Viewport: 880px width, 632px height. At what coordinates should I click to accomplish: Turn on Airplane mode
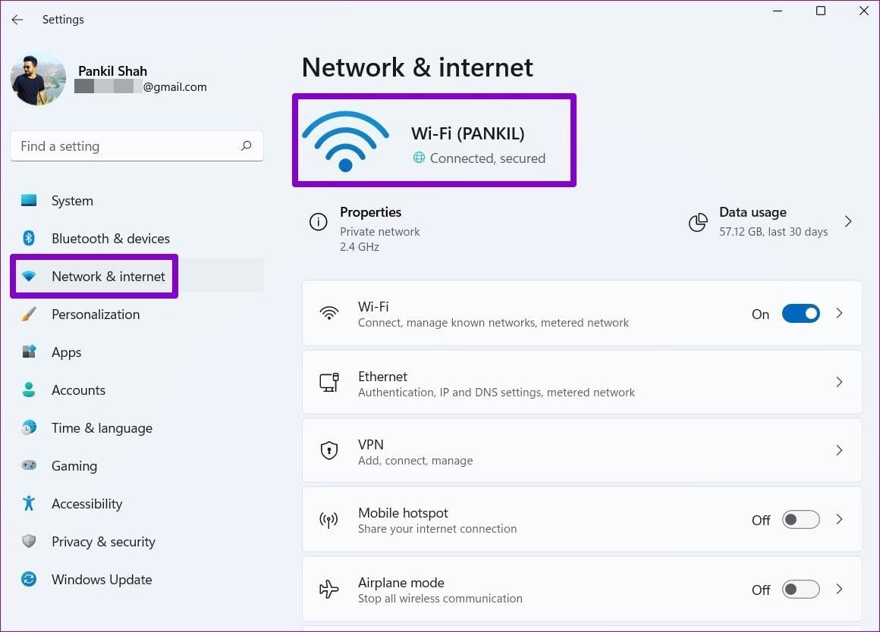[800, 589]
